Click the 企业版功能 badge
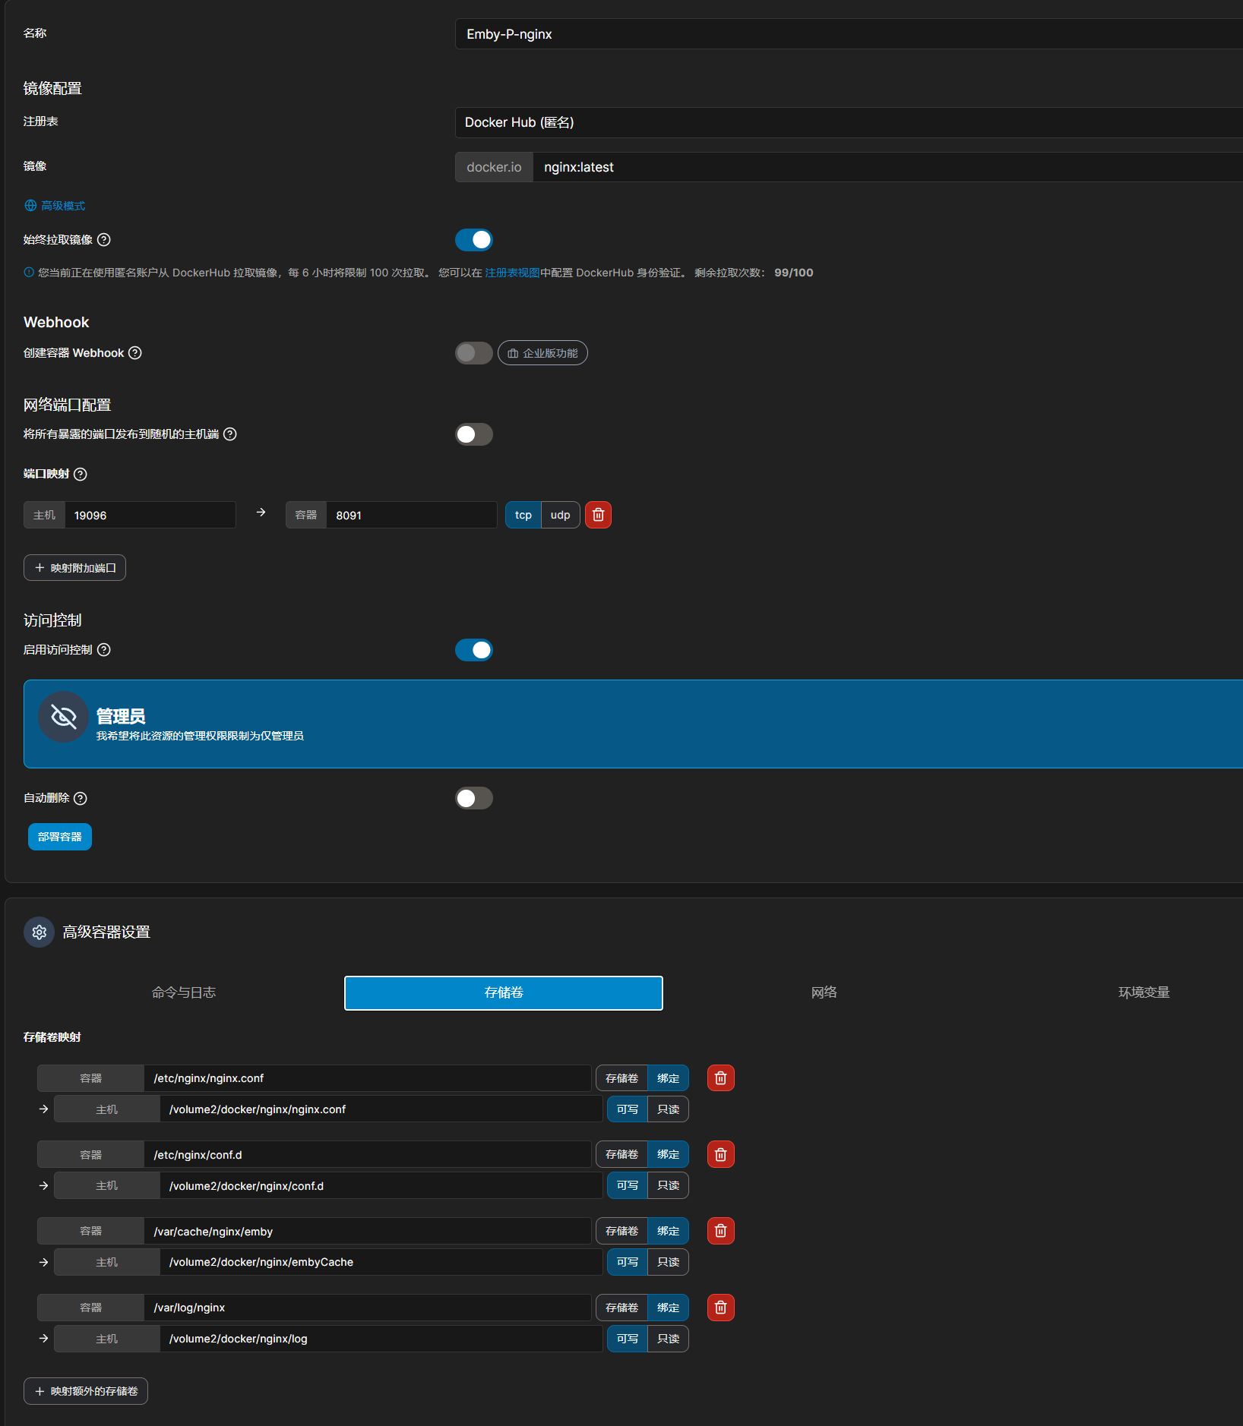Viewport: 1243px width, 1426px height. pos(542,353)
